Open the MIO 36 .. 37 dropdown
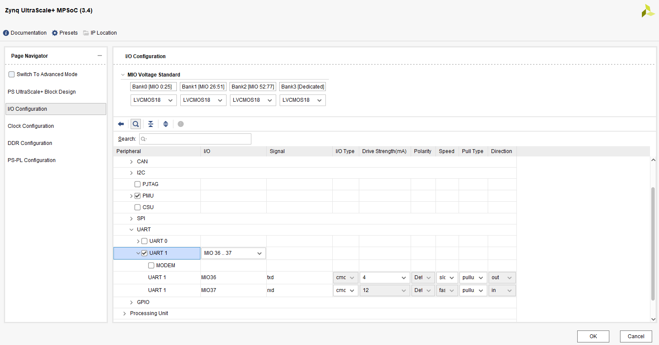Screen dimensions: 659x345 (x=233, y=253)
